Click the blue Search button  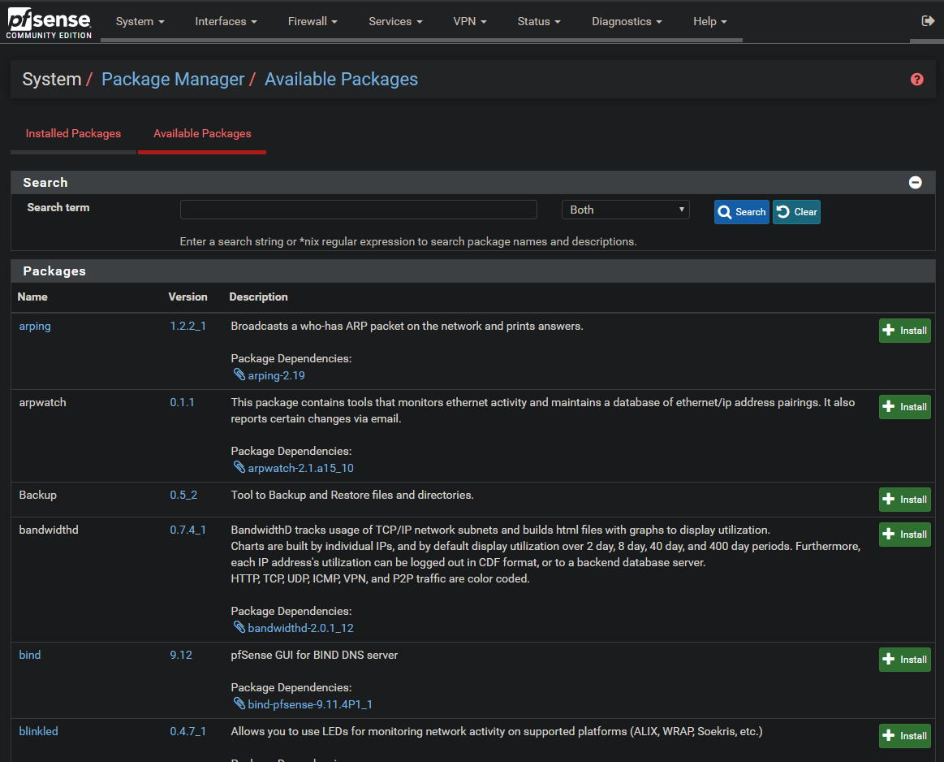coord(742,212)
